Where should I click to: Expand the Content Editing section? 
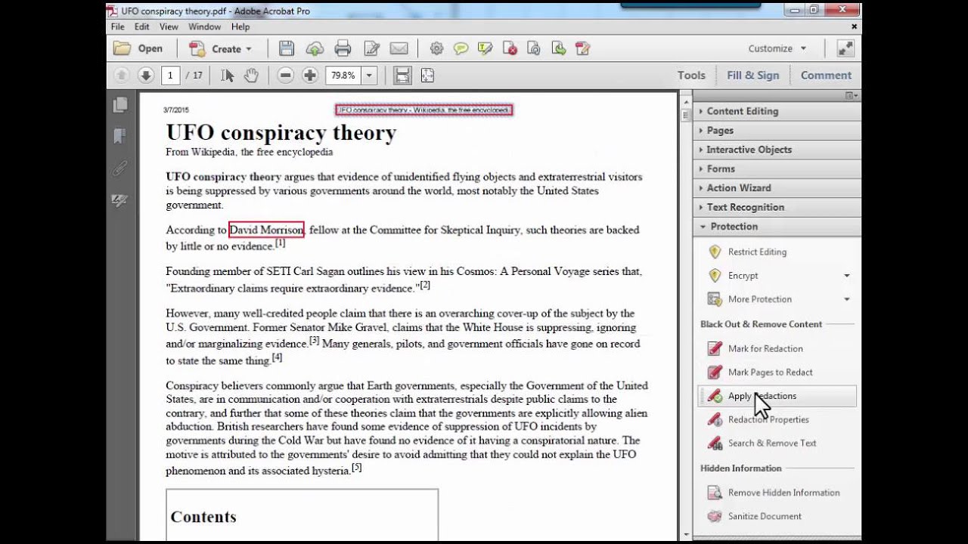(777, 111)
